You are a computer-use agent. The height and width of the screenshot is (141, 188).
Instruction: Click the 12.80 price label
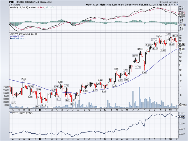point(135,56)
